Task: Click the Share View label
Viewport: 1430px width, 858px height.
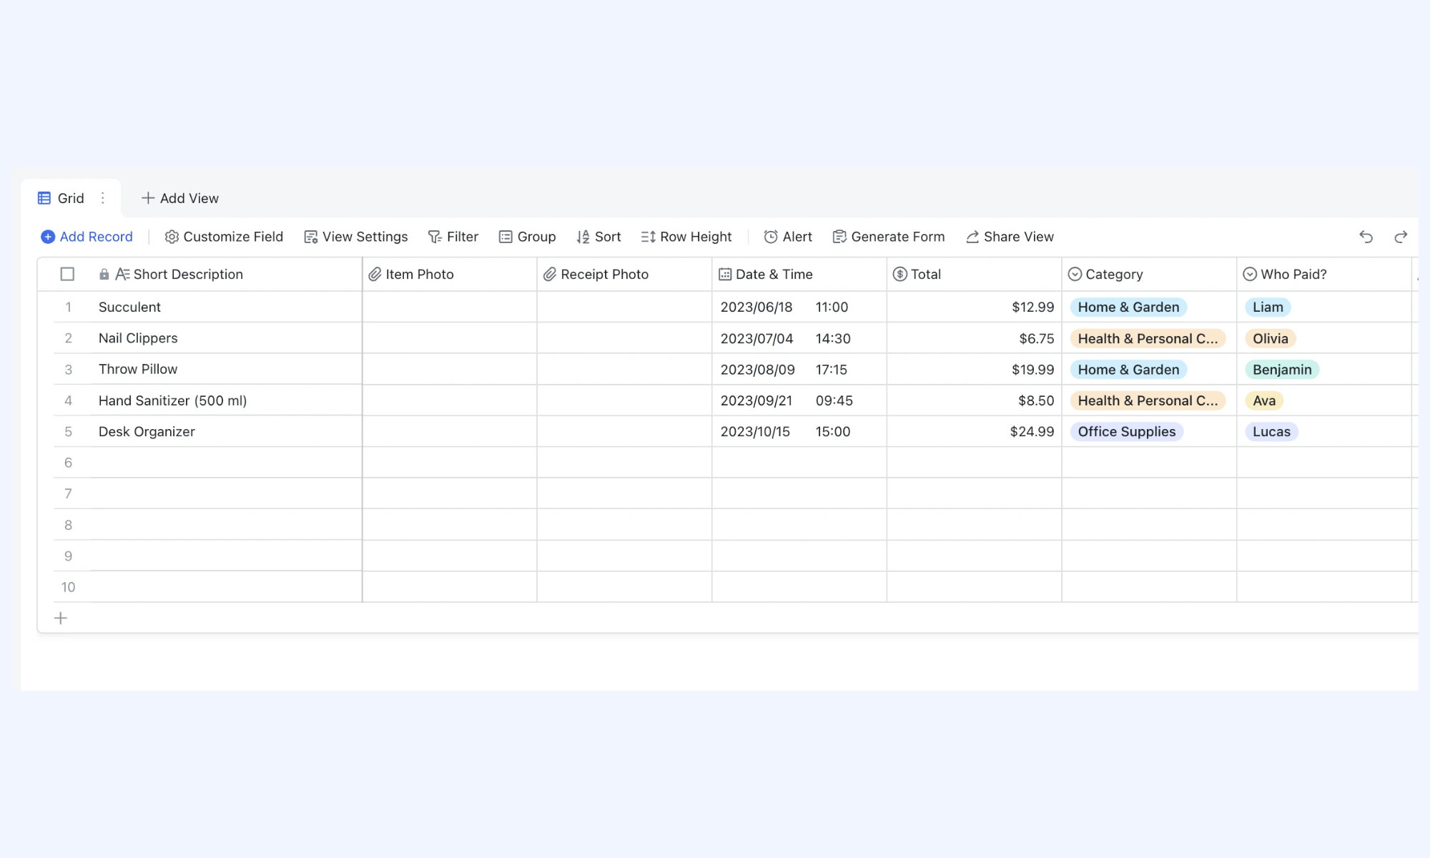Action: [x=1019, y=237]
